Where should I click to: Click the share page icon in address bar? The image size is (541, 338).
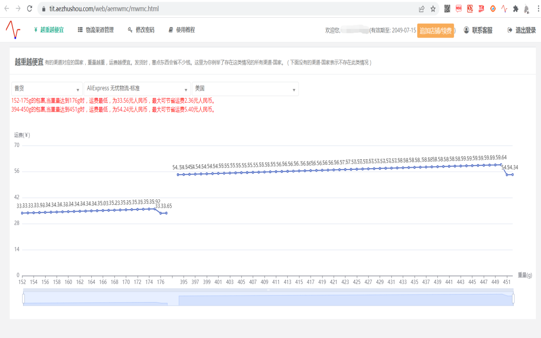[x=421, y=8]
